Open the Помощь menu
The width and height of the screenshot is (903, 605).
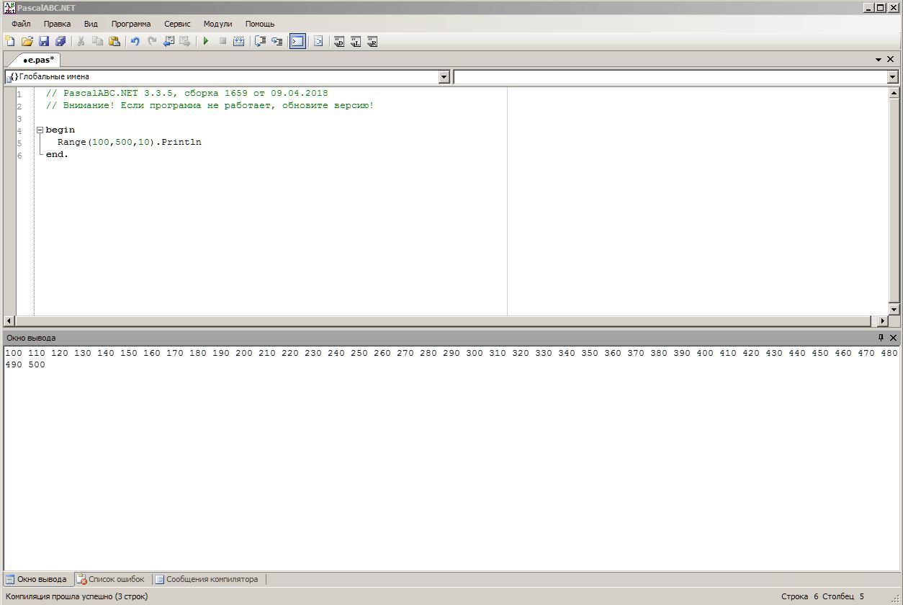(x=260, y=24)
